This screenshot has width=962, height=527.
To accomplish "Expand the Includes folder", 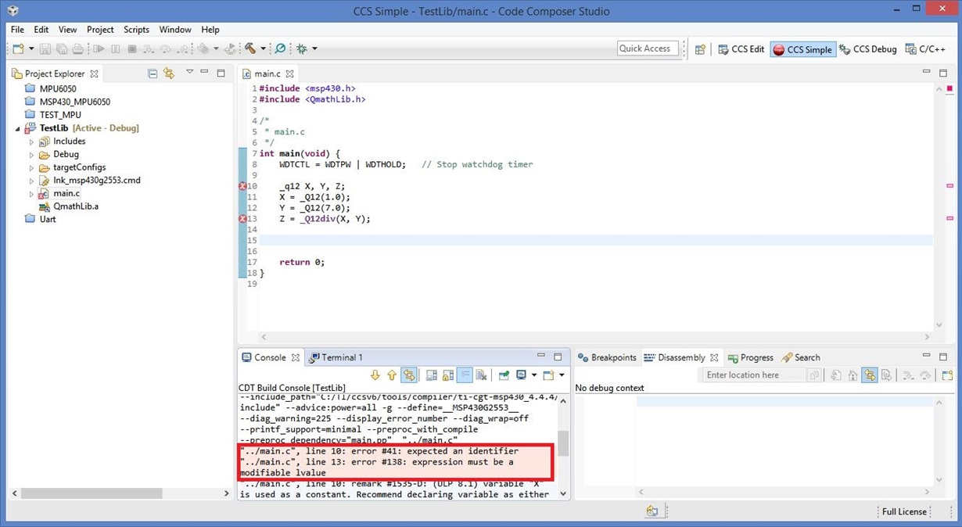I will tap(31, 142).
